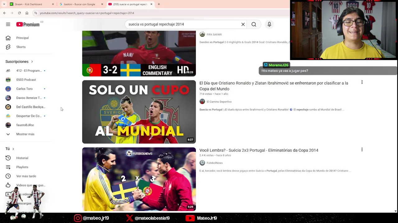Close the Kick Dashboard tab

click(53, 4)
